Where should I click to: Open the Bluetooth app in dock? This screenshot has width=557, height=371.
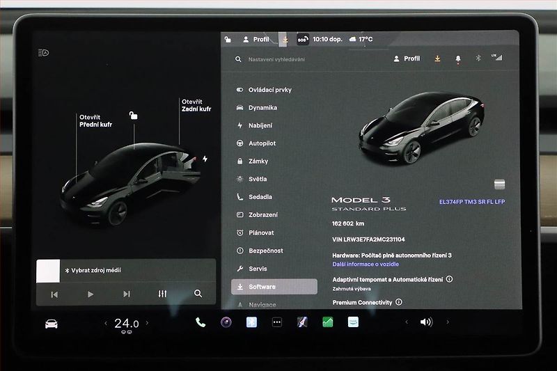pos(251,322)
